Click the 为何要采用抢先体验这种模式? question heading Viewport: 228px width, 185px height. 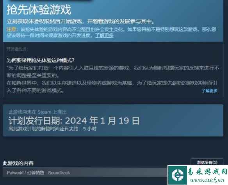(41, 60)
